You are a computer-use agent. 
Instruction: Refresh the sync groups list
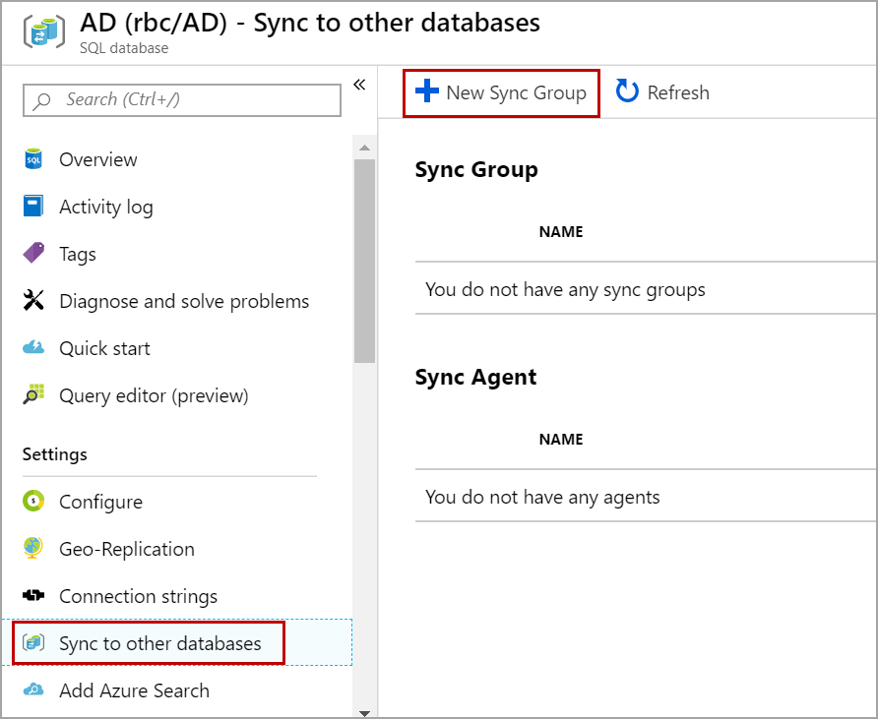pyautogui.click(x=662, y=92)
